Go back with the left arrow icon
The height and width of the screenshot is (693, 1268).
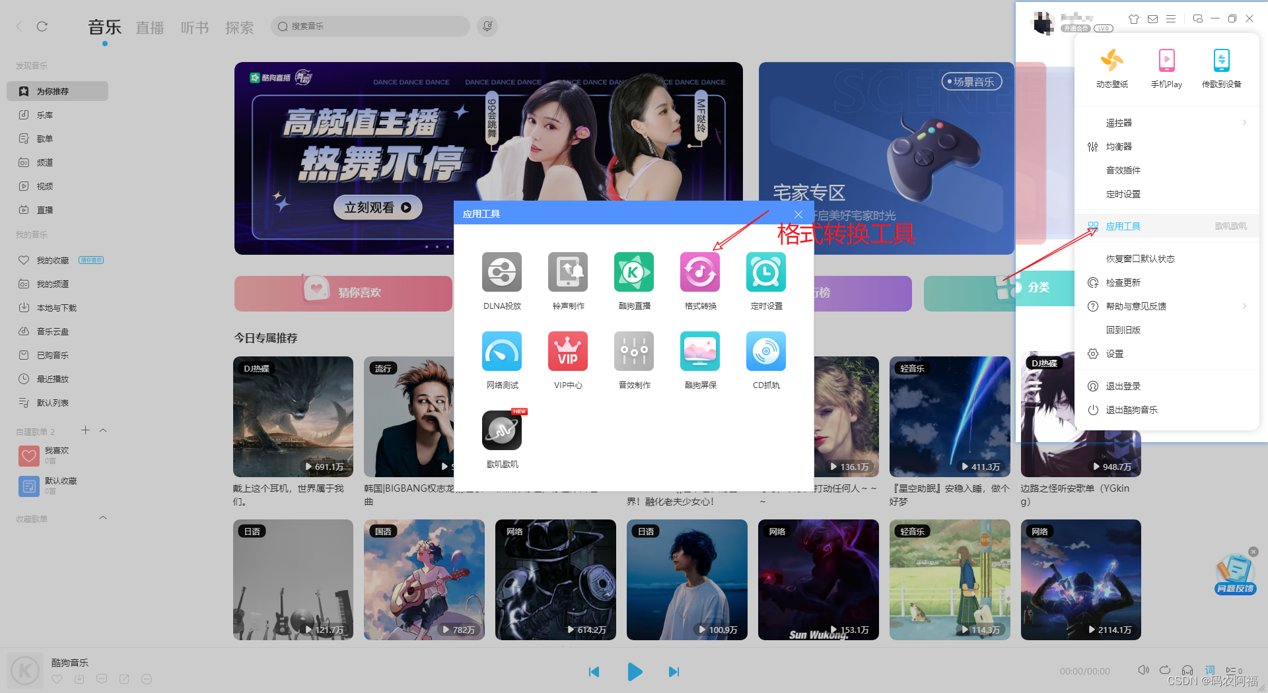point(19,26)
